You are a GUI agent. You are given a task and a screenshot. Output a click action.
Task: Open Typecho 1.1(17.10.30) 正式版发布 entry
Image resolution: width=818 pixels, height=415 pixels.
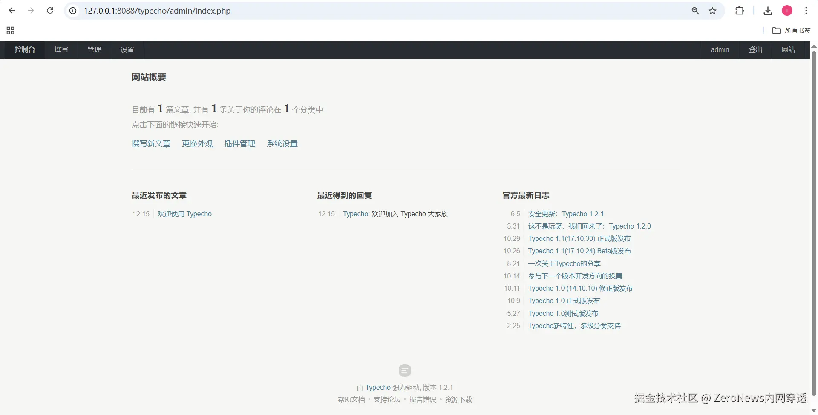click(579, 238)
